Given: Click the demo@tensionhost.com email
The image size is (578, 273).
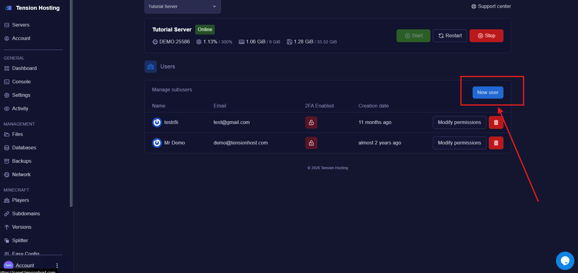Looking at the screenshot, I should 241,143.
